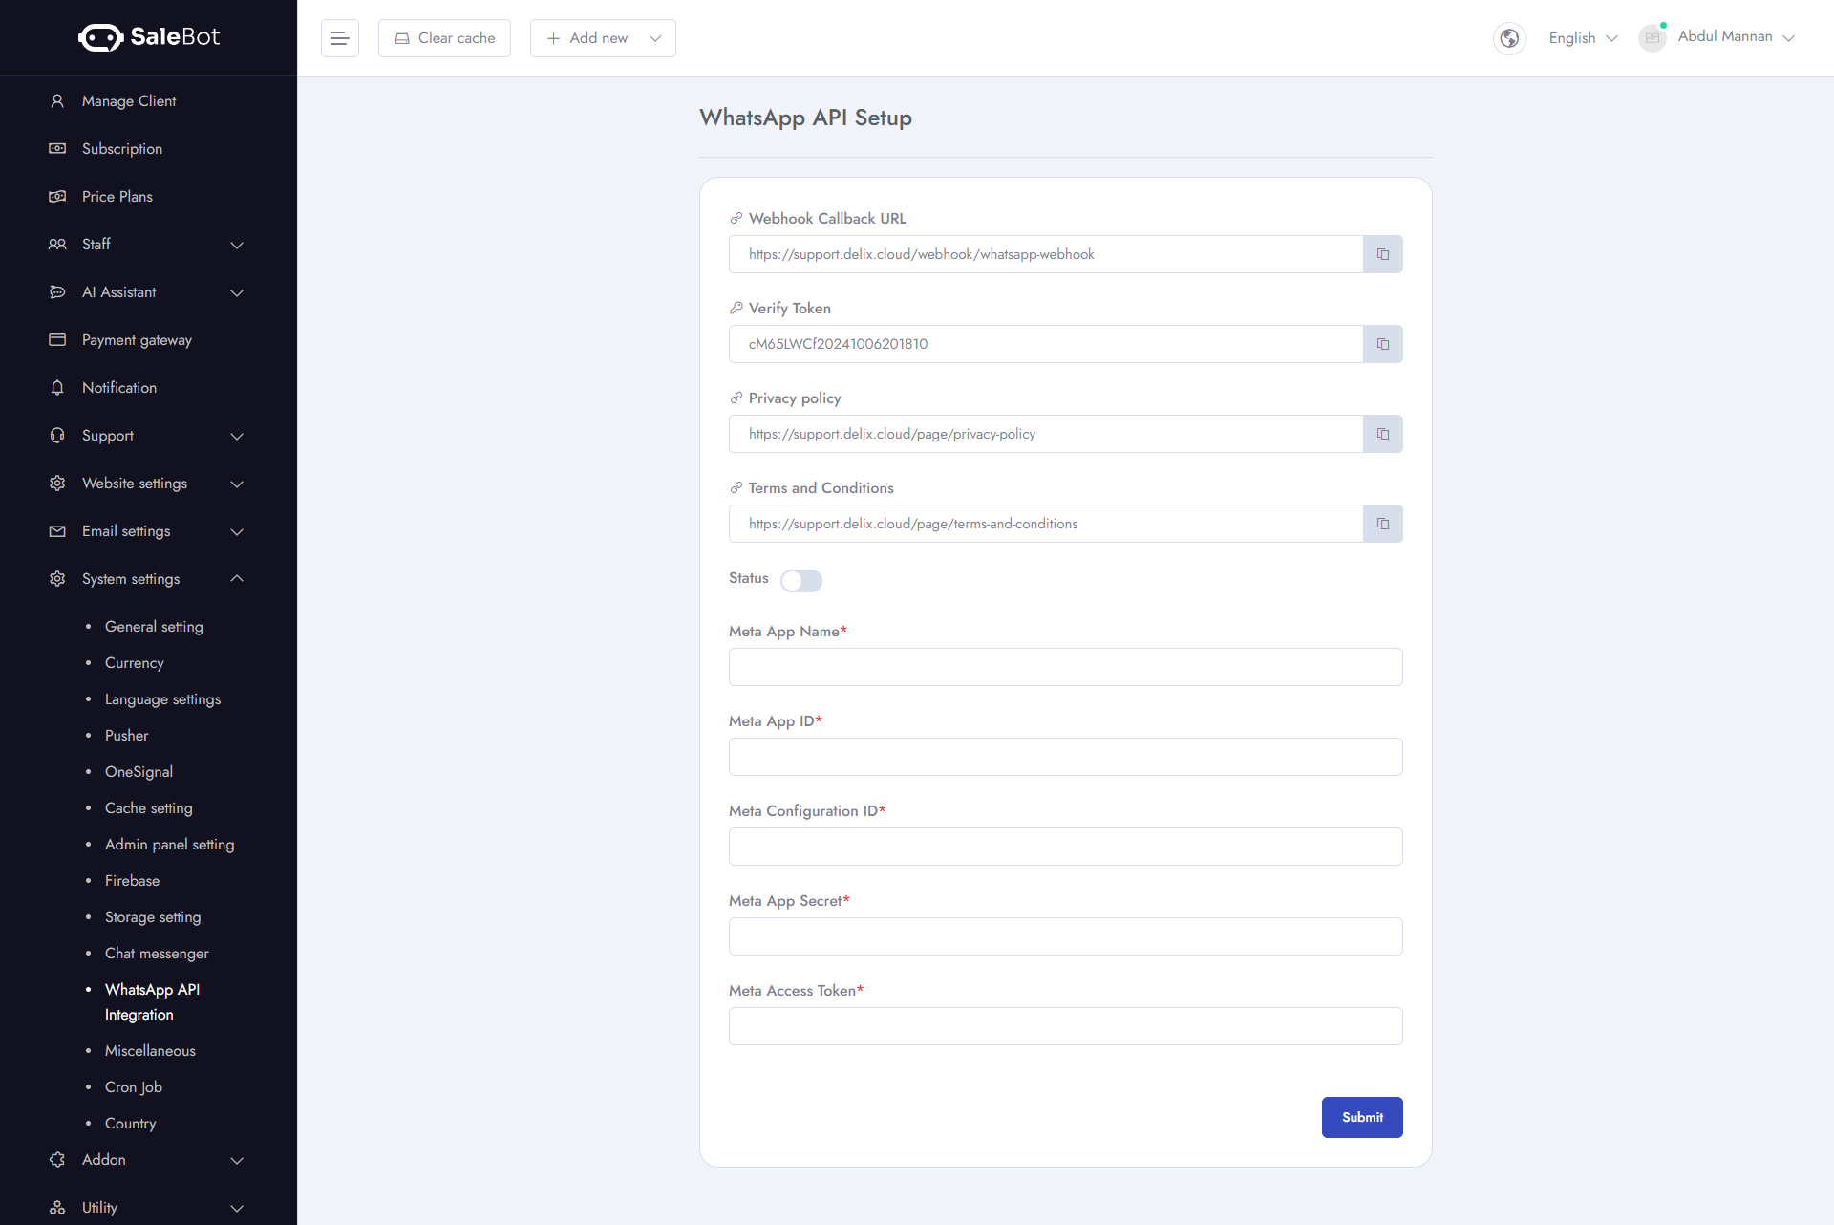Enable the WhatsApp API Status toggle
This screenshot has height=1225, width=1834.
[x=800, y=580]
